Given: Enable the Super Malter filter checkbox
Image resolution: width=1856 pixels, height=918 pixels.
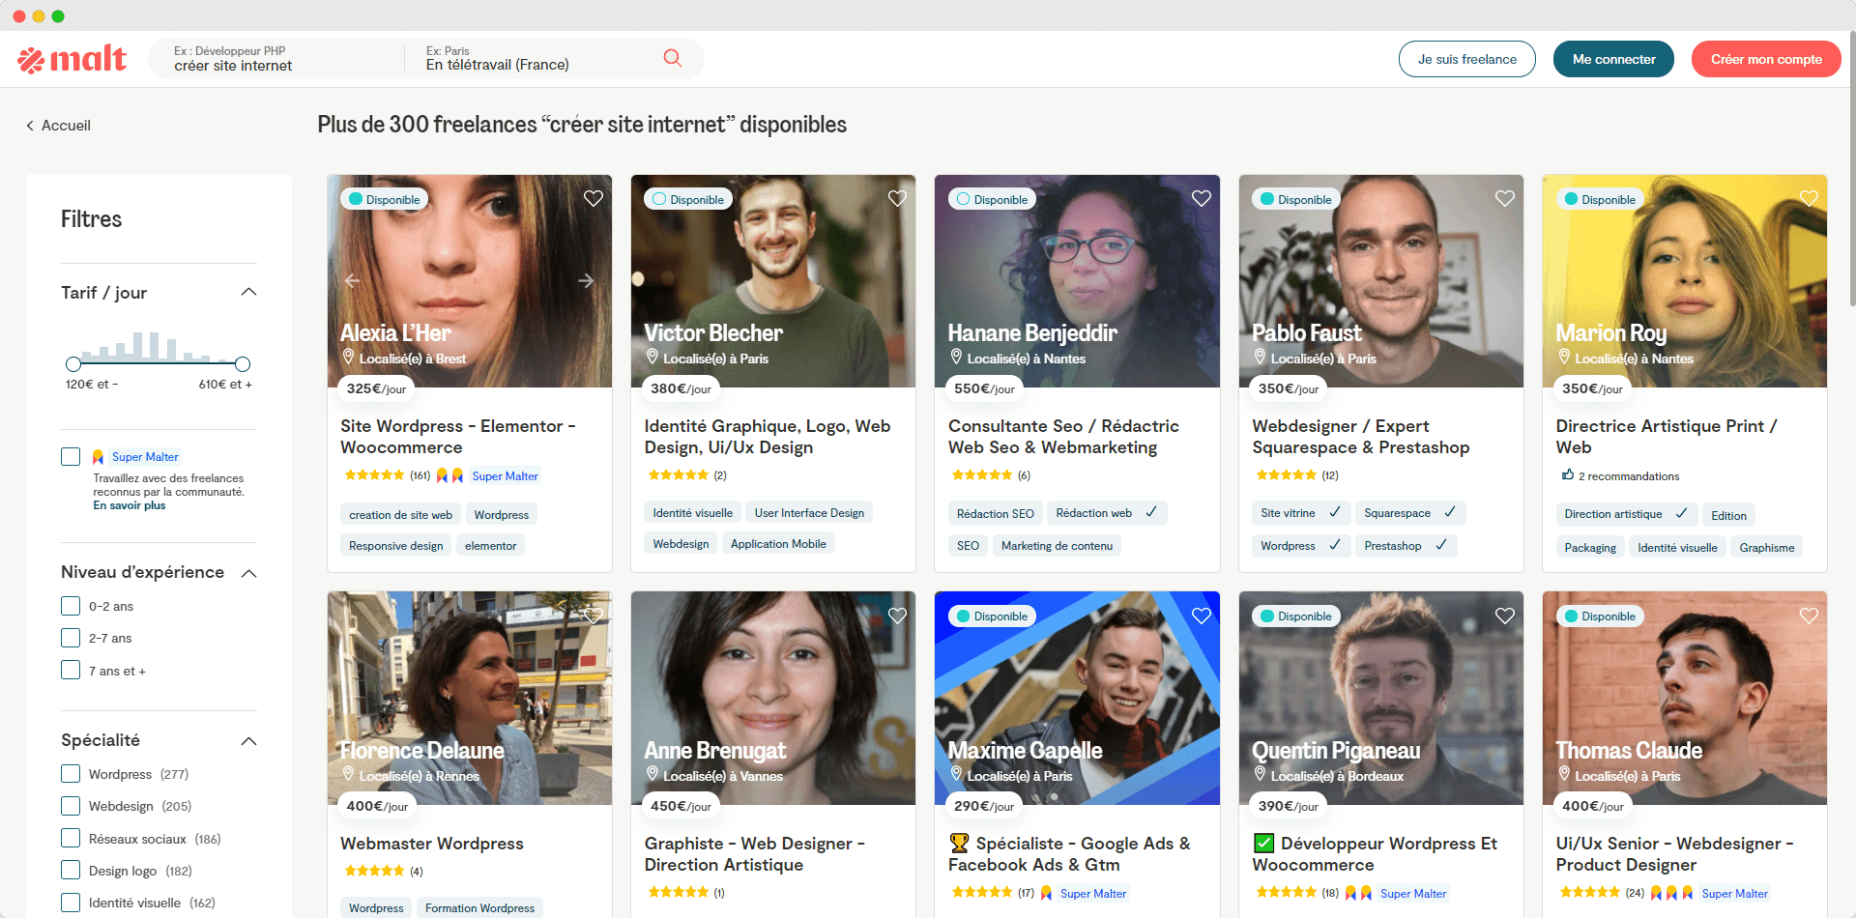Looking at the screenshot, I should 71,456.
